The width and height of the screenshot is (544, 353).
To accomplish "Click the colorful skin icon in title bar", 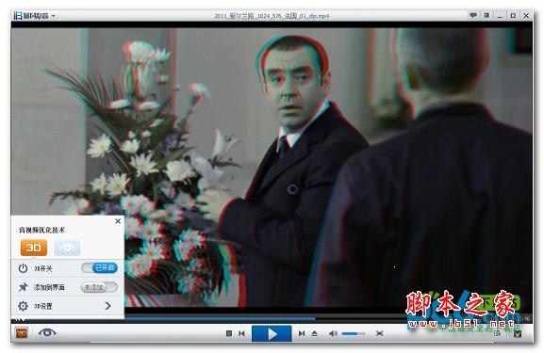I will click(x=486, y=15).
